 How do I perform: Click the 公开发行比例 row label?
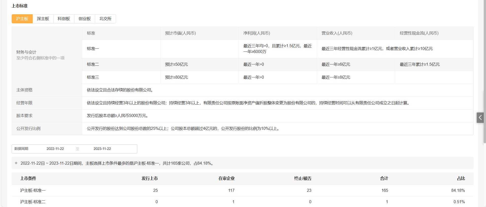click(28, 129)
